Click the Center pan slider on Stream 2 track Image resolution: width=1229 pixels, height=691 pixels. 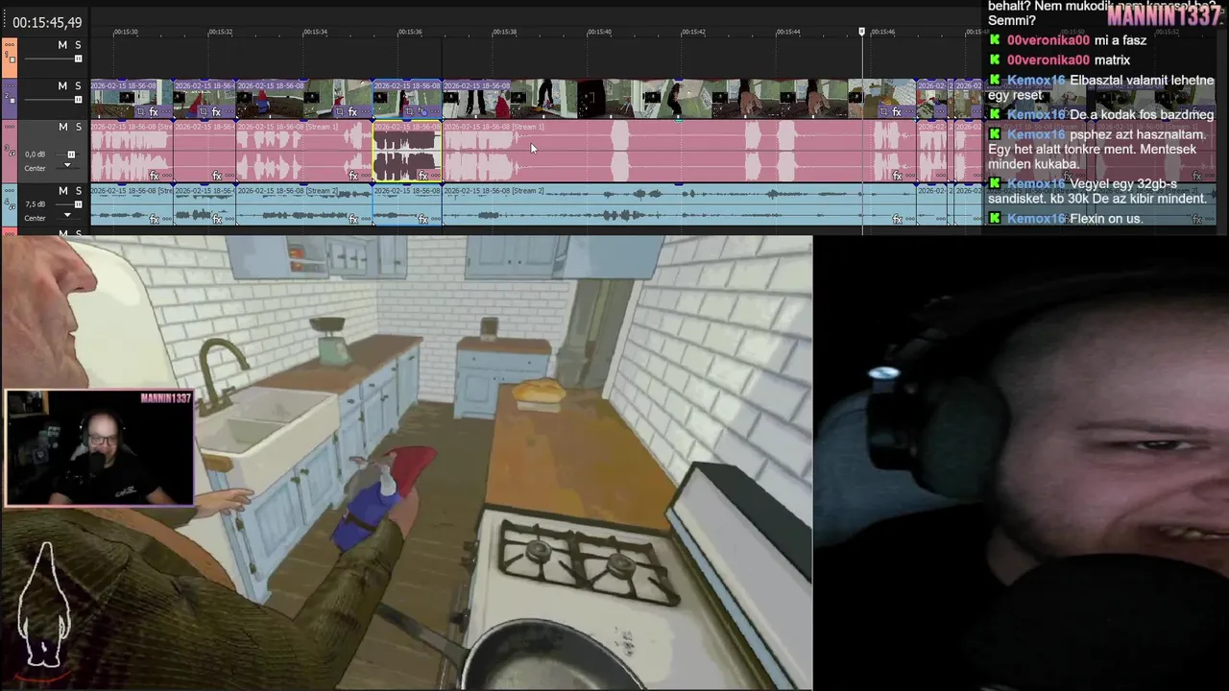click(x=67, y=215)
